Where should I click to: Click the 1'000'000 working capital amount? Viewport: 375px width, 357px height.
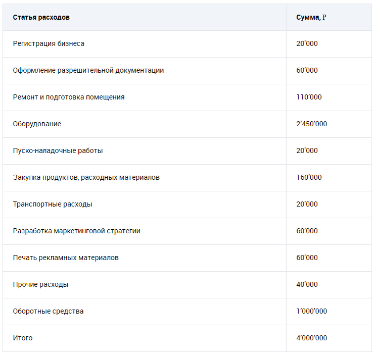tap(311, 311)
